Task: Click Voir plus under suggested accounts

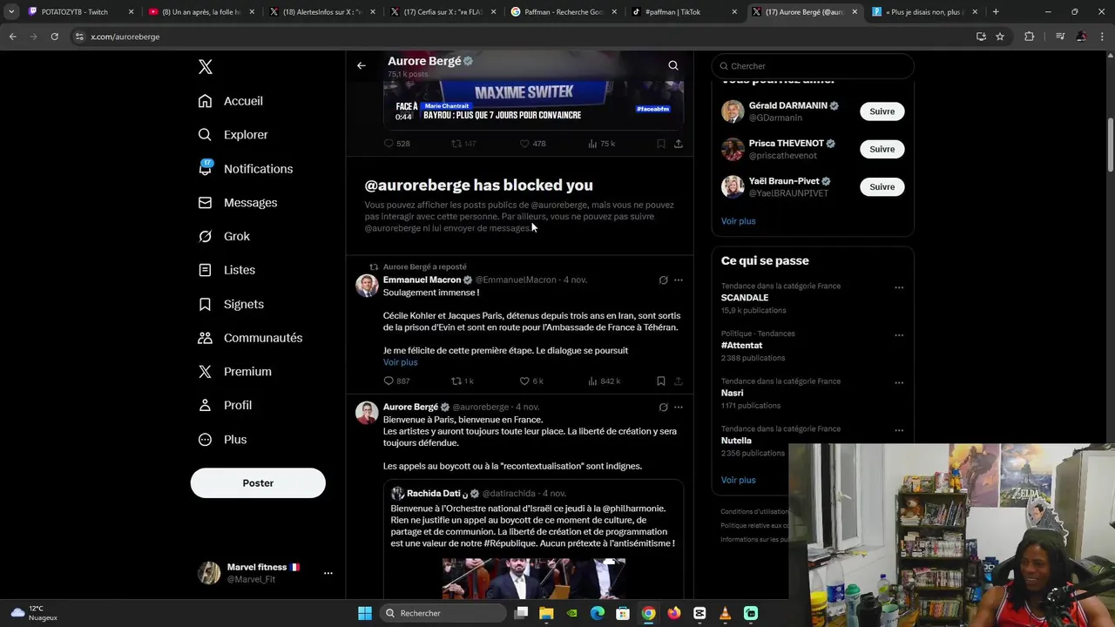Action: coord(738,221)
